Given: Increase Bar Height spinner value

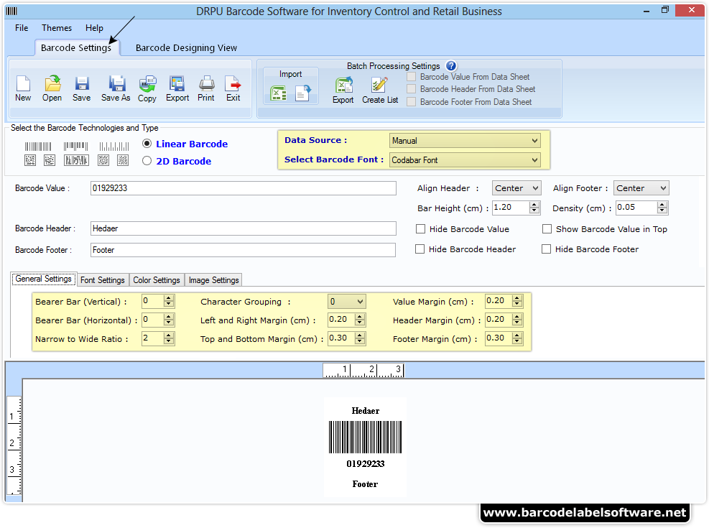Looking at the screenshot, I should 534,205.
